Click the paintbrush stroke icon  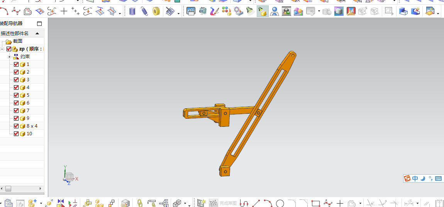tap(215, 11)
